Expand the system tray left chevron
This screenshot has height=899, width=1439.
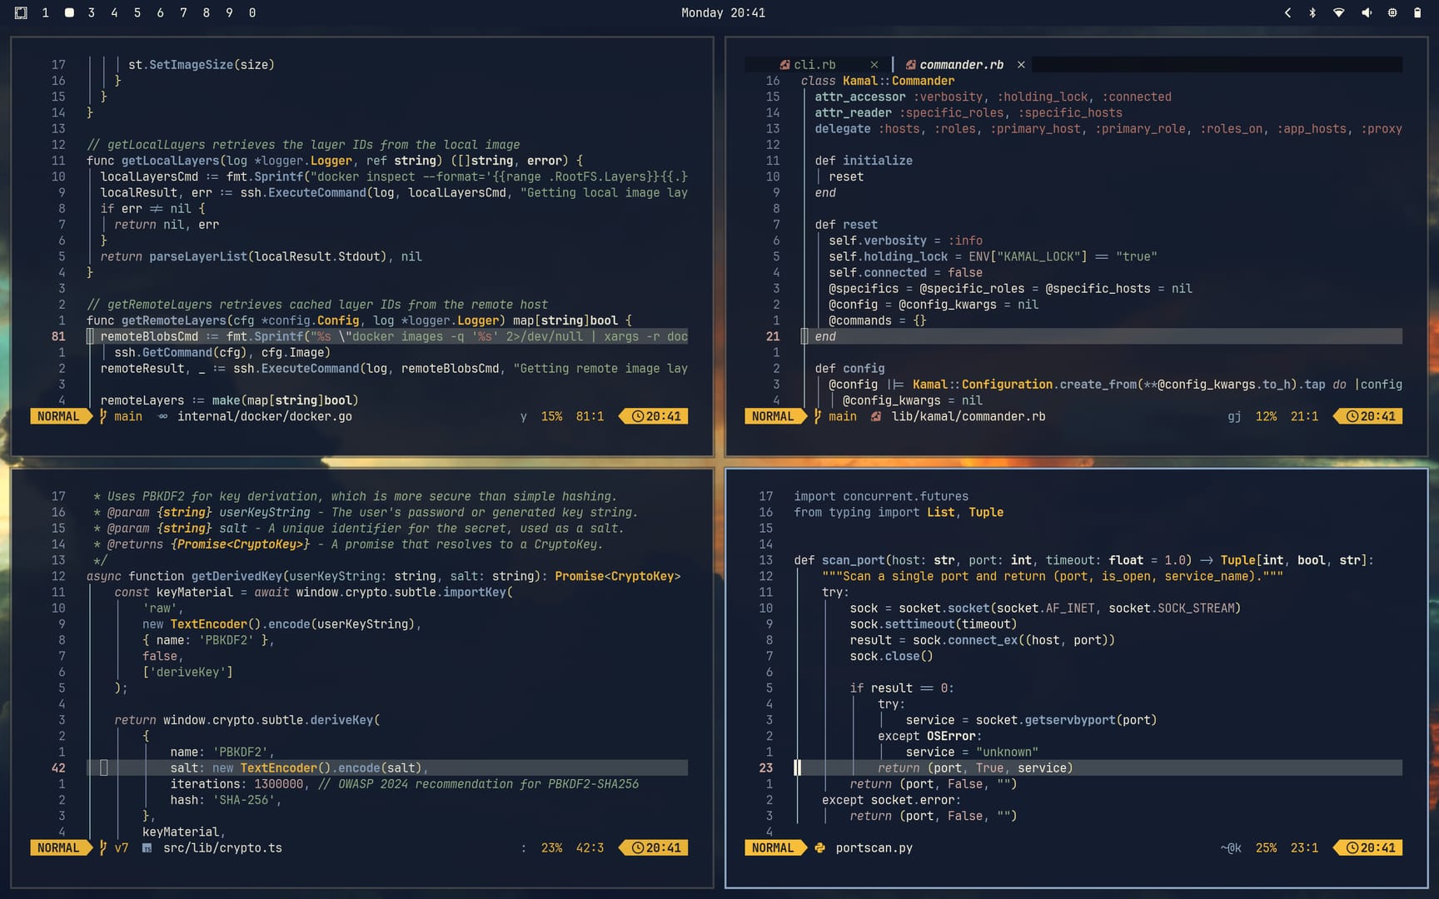[1287, 12]
